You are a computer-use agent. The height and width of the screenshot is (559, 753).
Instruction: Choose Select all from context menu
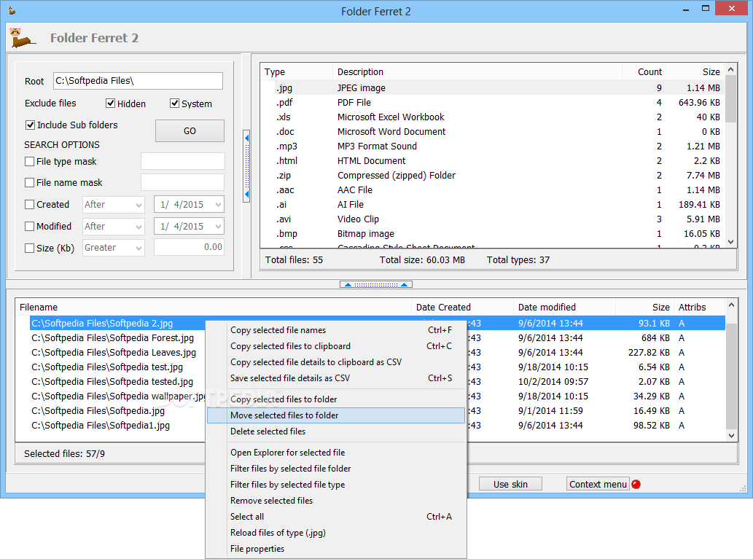click(336, 517)
